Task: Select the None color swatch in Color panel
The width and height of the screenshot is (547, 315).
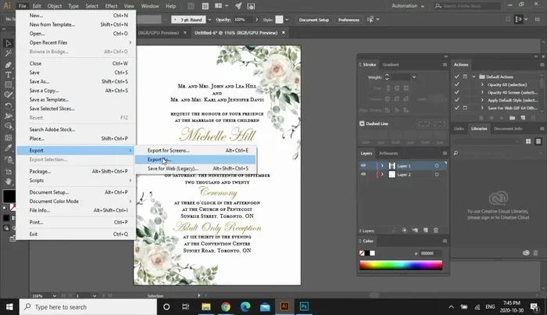Action: pyautogui.click(x=362, y=253)
